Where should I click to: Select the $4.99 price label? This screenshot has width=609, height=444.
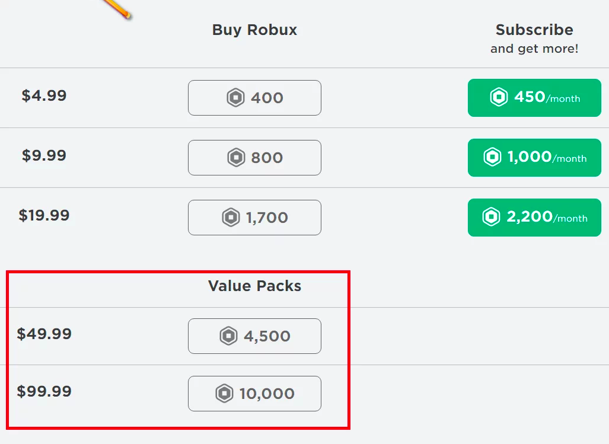coord(44,95)
